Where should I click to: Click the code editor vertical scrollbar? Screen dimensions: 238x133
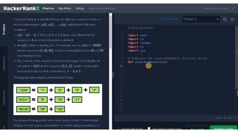click(x=237, y=57)
